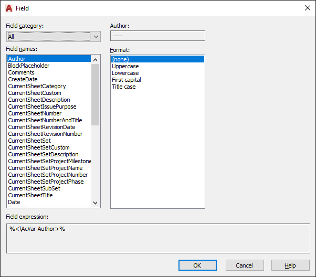The image size is (316, 277).
Task: Confirm with the OK button
Action: (197, 265)
